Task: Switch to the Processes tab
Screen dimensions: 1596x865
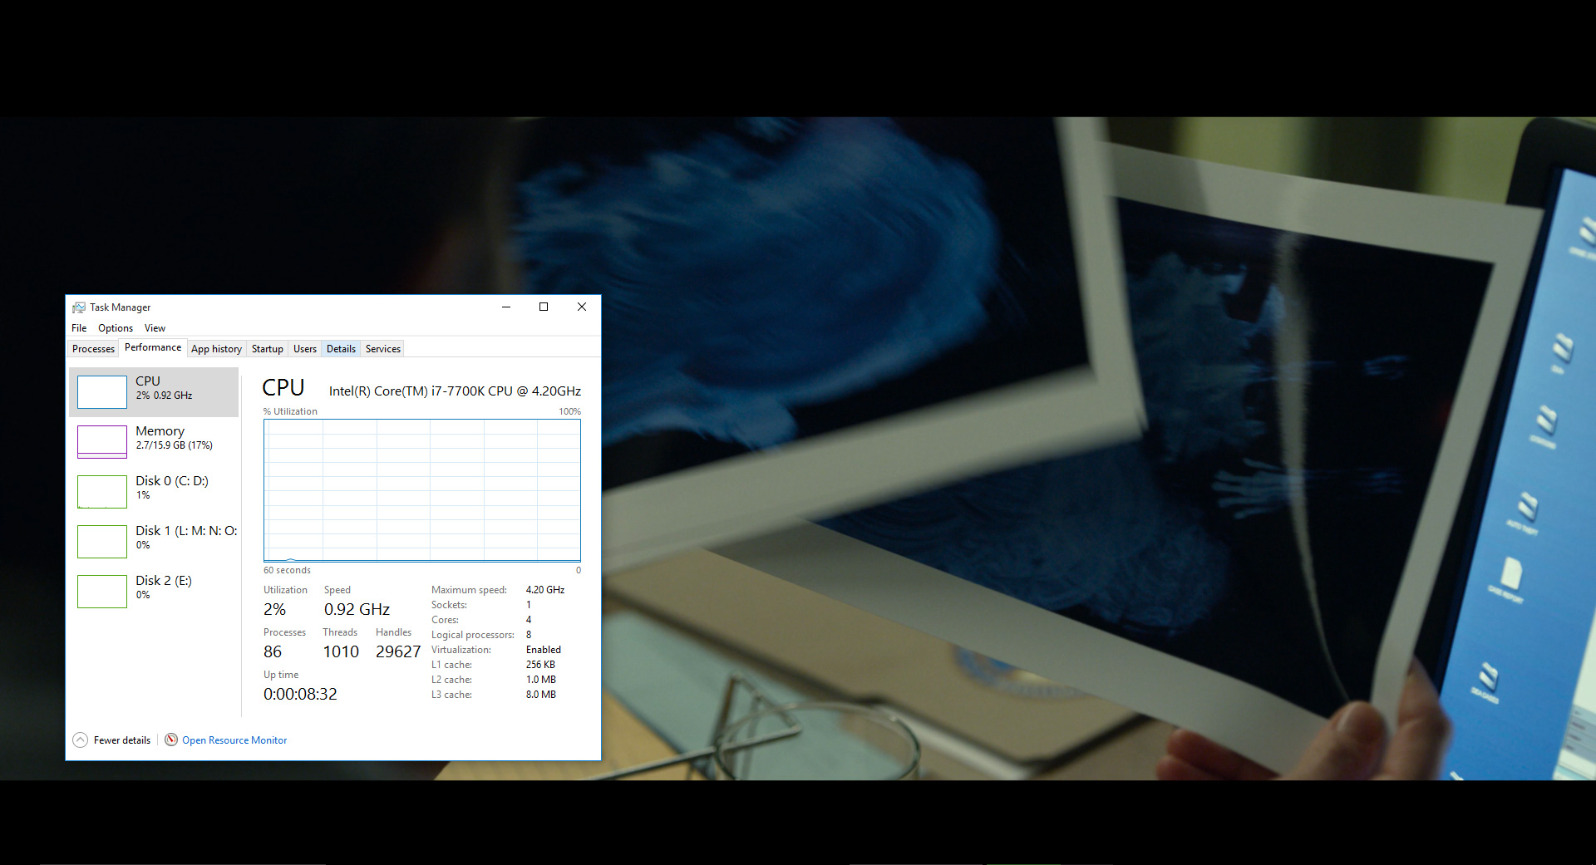Action: point(93,349)
